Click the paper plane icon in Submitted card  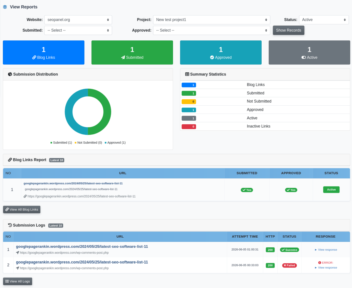pyautogui.click(x=123, y=58)
